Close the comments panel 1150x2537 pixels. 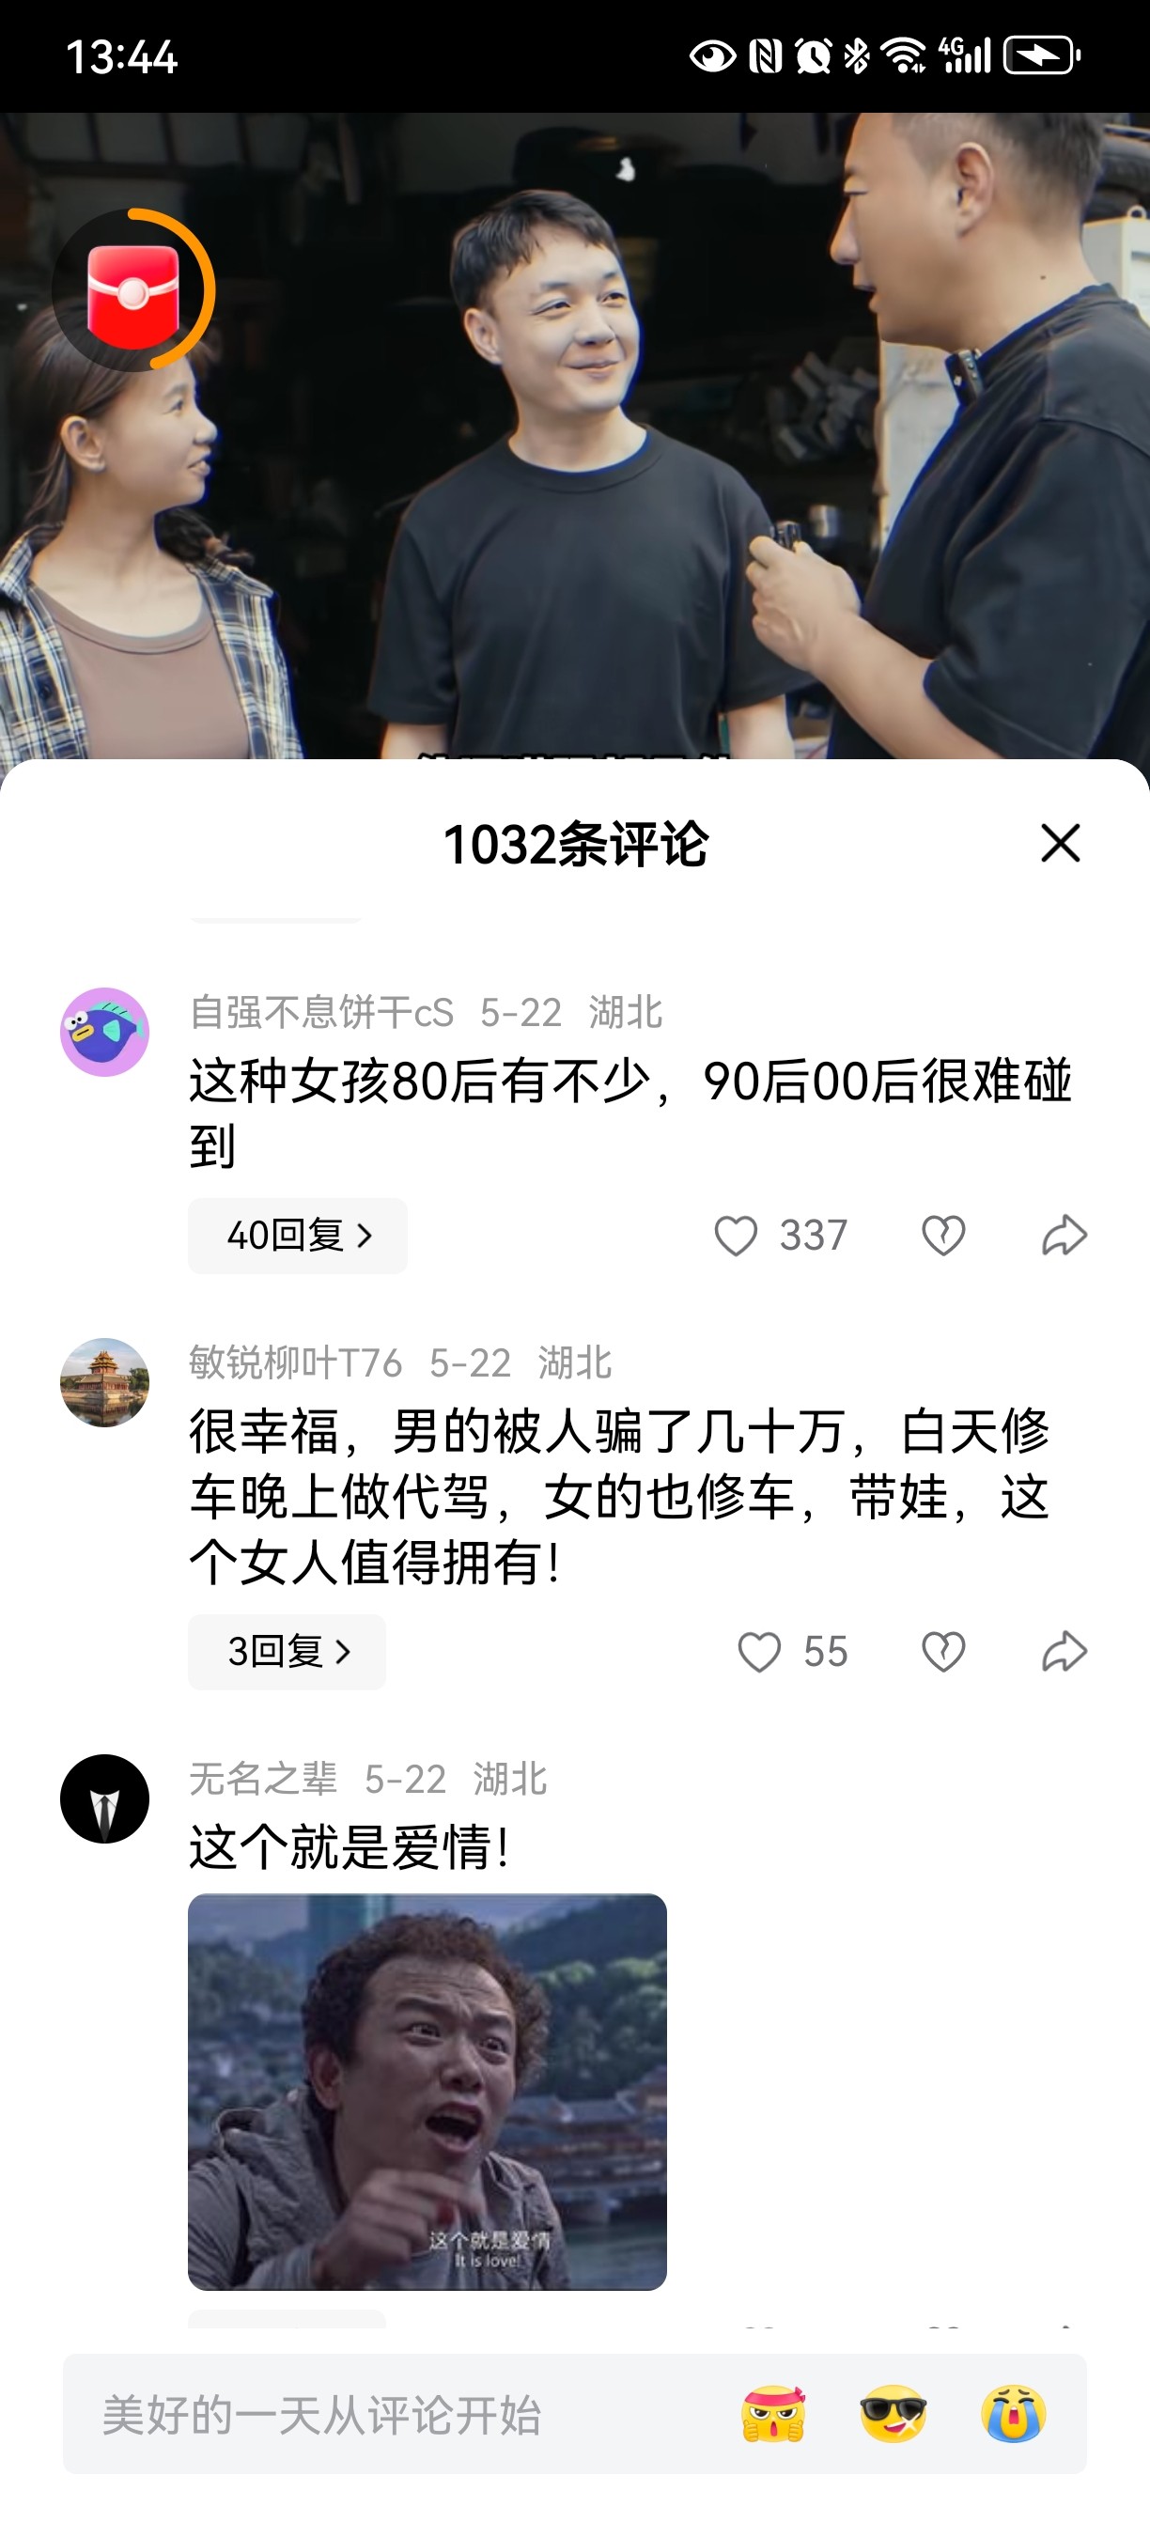click(1061, 843)
